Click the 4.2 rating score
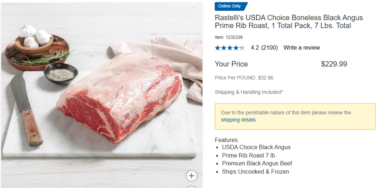This screenshot has width=379, height=188. coord(255,48)
